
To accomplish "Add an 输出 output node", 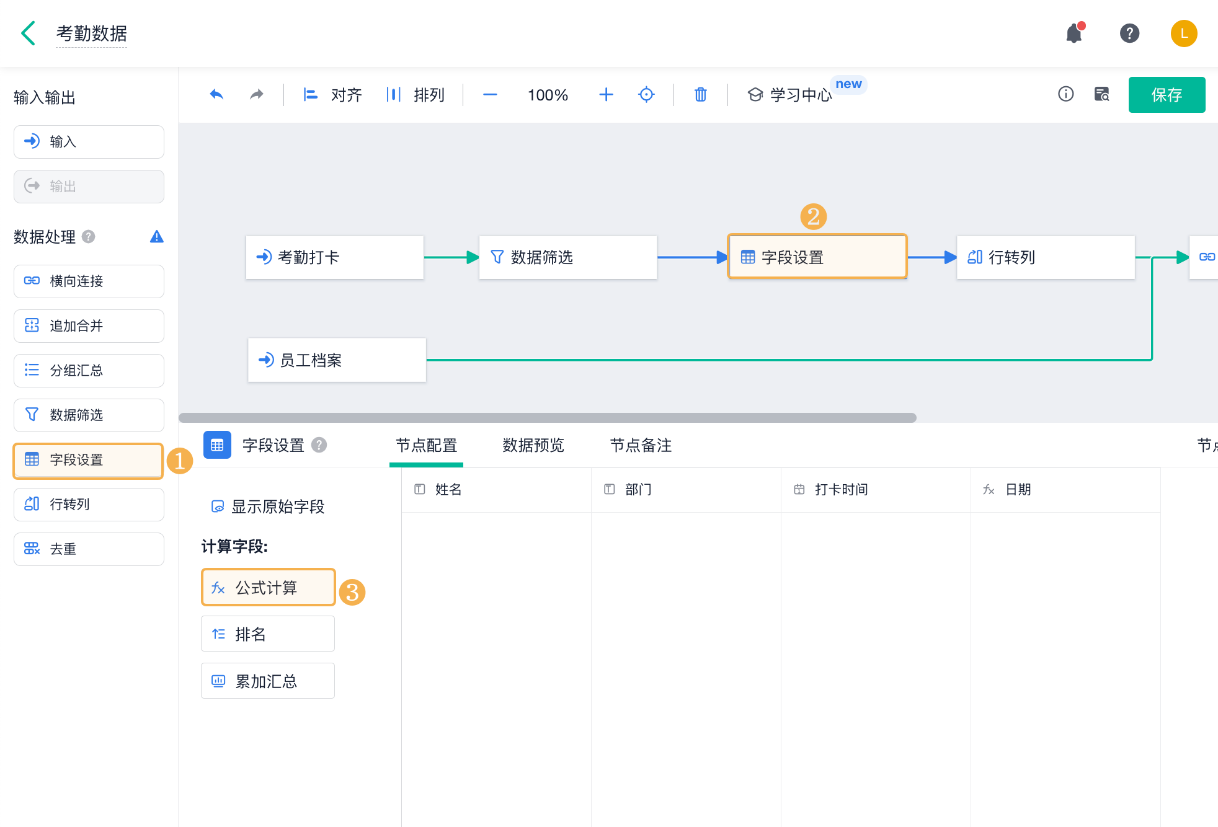I will pyautogui.click(x=89, y=187).
